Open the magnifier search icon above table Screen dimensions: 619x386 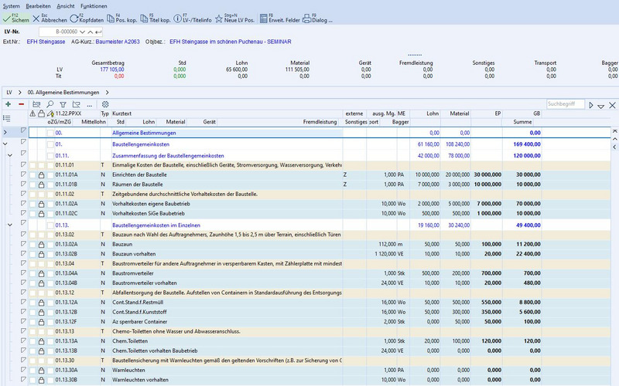pos(50,104)
